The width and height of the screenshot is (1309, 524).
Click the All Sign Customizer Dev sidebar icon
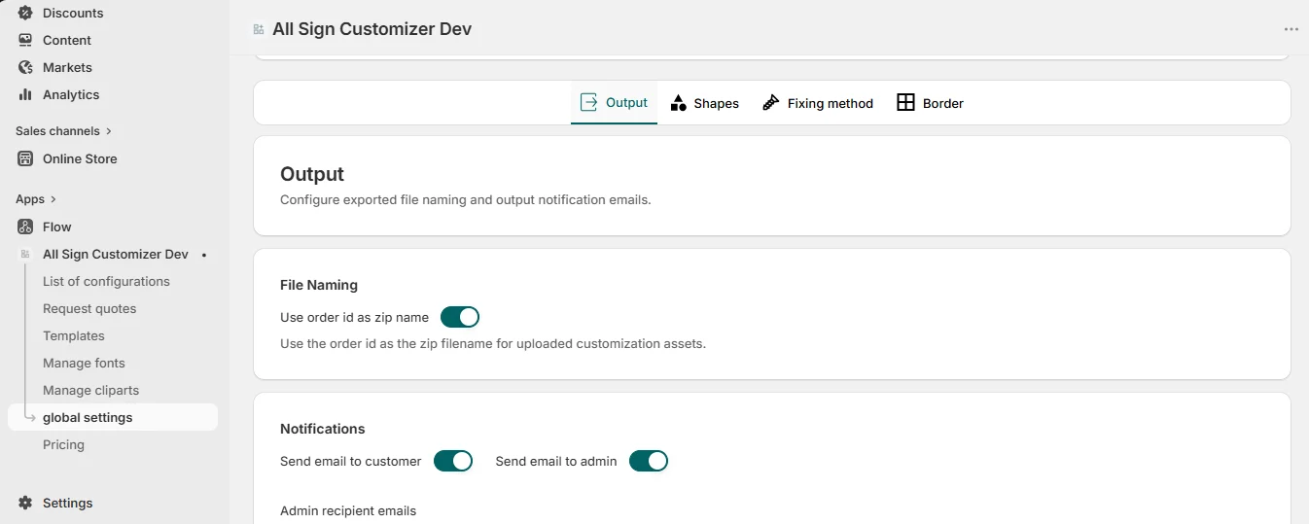[25, 254]
